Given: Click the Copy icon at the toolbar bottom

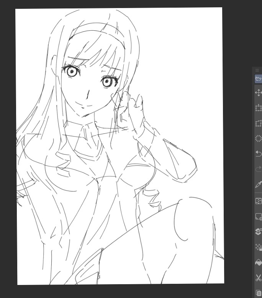Looking at the screenshot, I should pyautogui.click(x=259, y=293).
